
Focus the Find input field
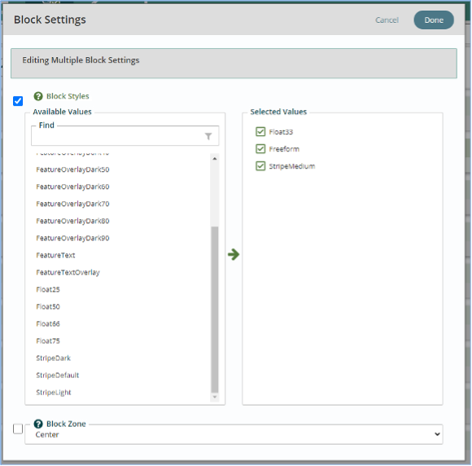point(117,136)
